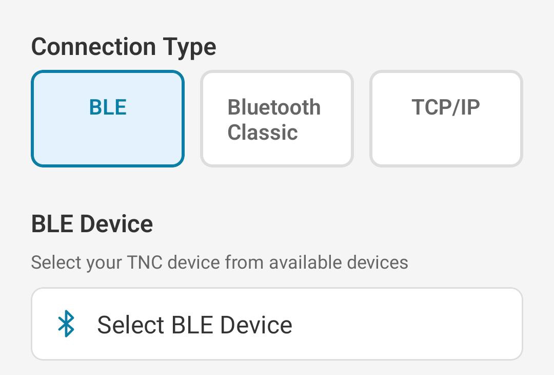Tap the TNC device helper text
This screenshot has height=375, width=554.
click(220, 262)
